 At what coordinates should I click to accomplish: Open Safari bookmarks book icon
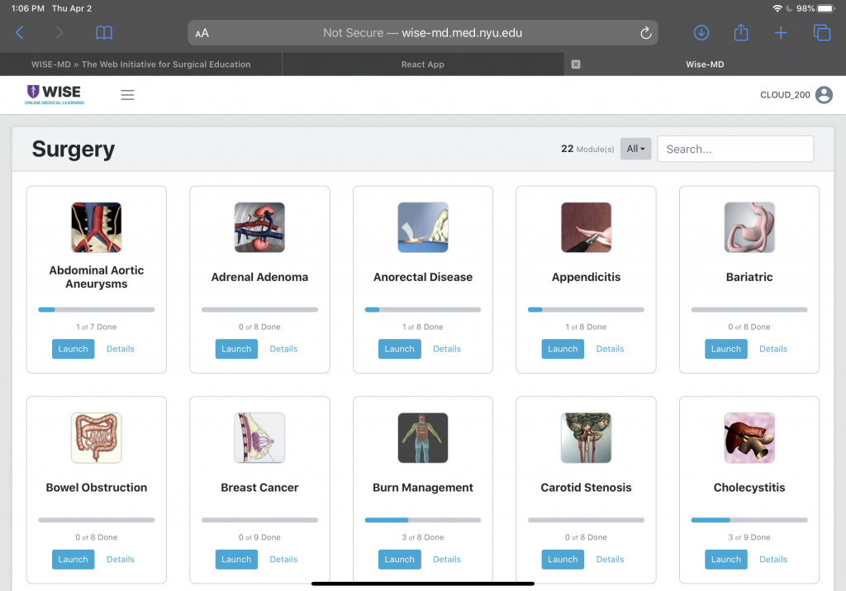[104, 33]
